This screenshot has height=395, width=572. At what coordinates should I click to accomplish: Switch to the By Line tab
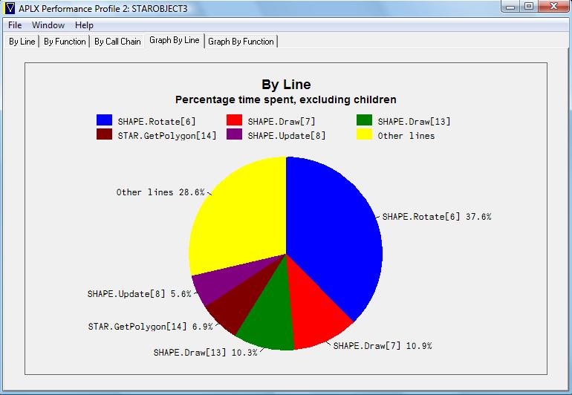pos(22,42)
